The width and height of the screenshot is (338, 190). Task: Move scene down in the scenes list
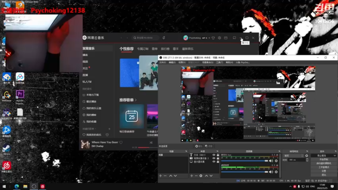pos(175,176)
